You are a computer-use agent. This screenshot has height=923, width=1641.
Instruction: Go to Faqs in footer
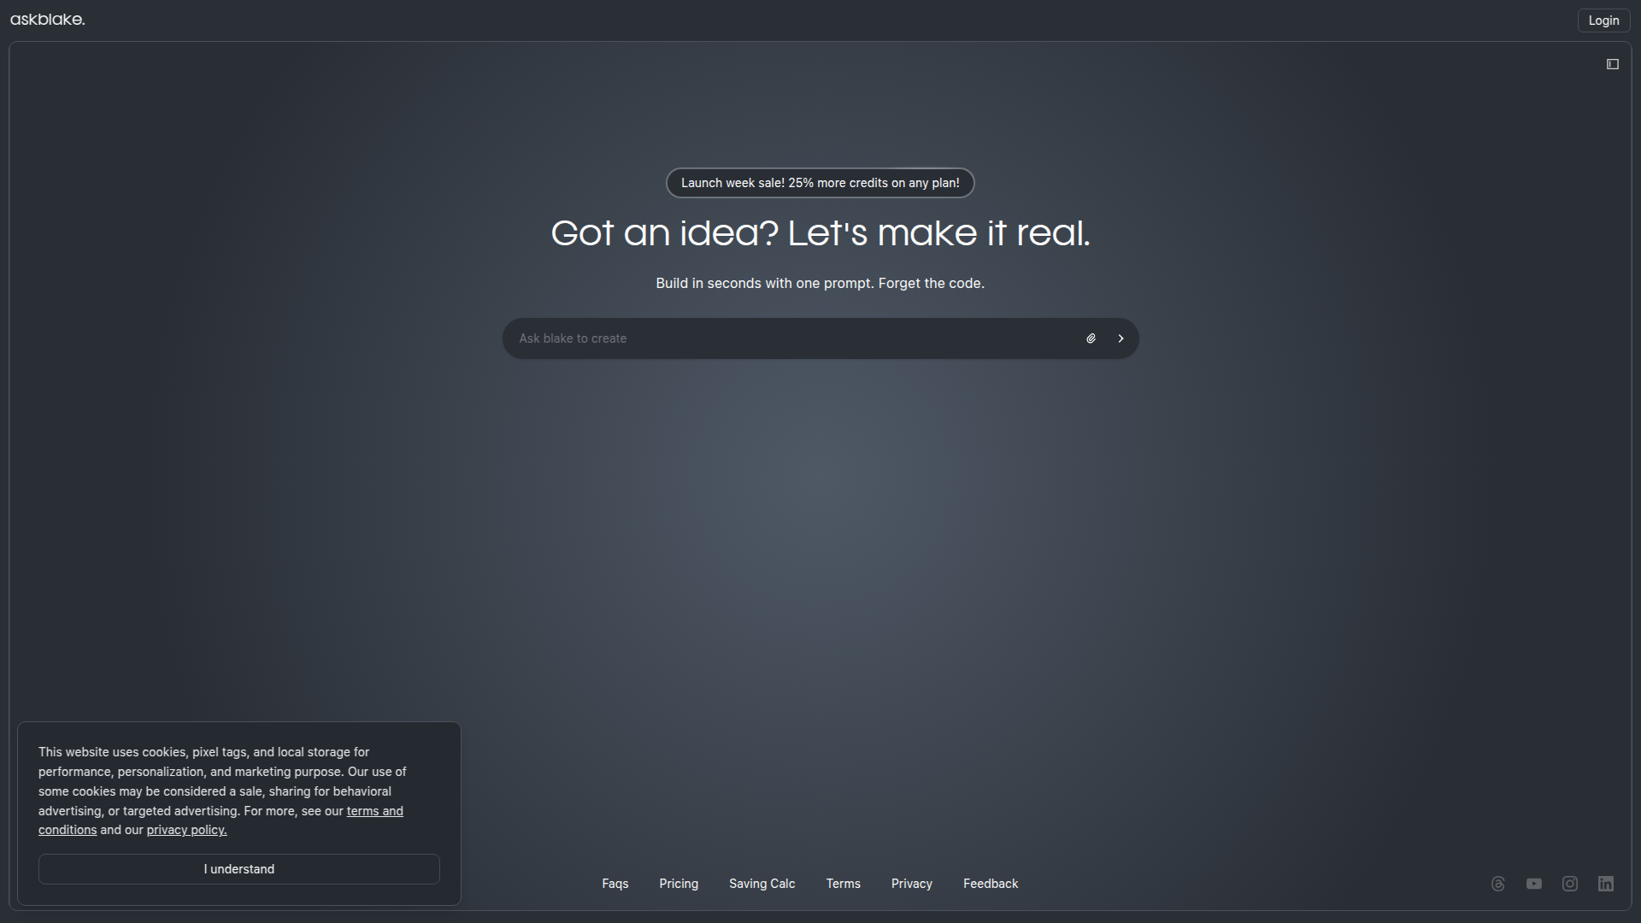click(615, 884)
